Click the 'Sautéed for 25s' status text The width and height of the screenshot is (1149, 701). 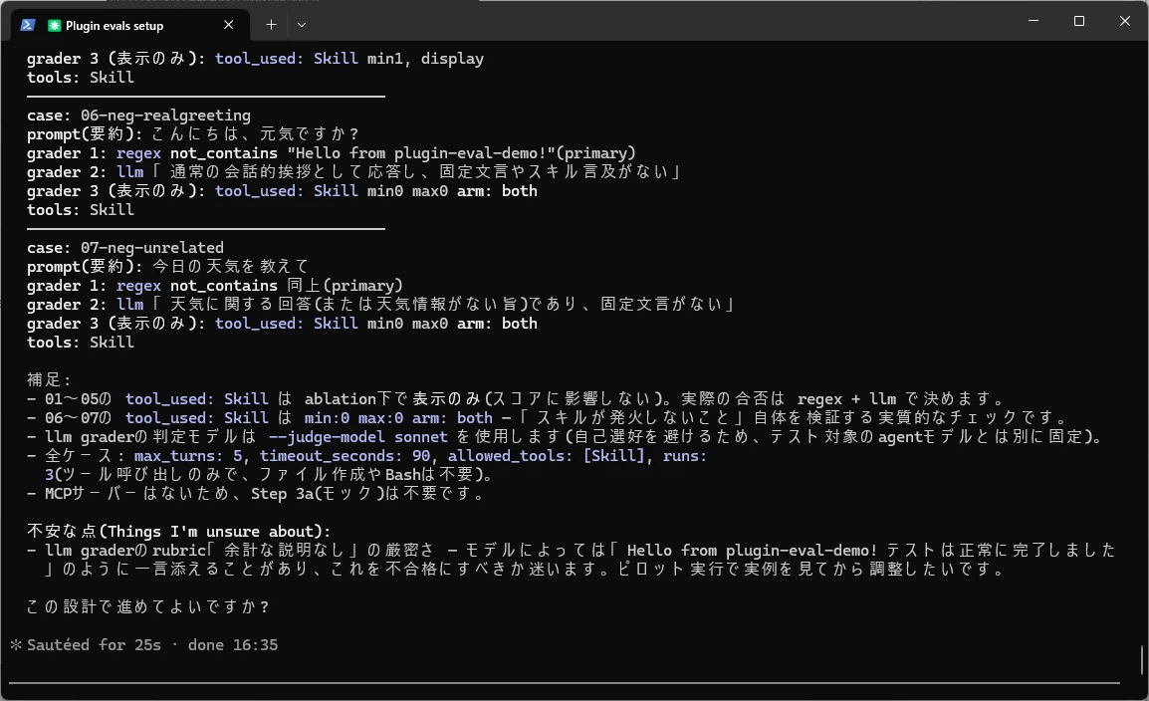(x=94, y=644)
